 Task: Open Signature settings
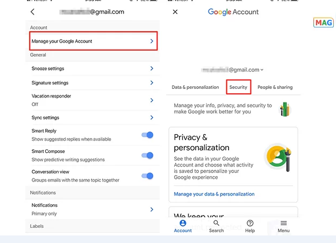pos(92,83)
